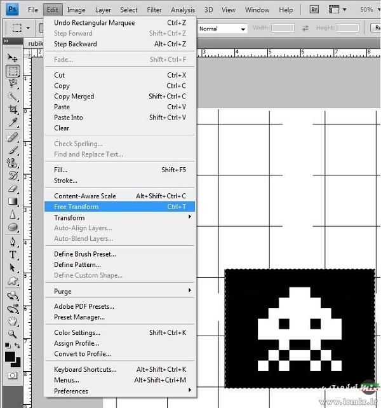The image size is (381, 408).
Task: Open the Analysis menu
Action: (x=183, y=10)
